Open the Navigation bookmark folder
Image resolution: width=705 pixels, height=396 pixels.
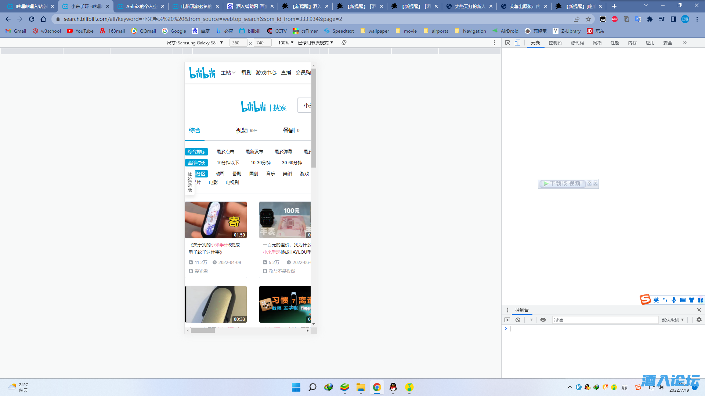(x=470, y=31)
